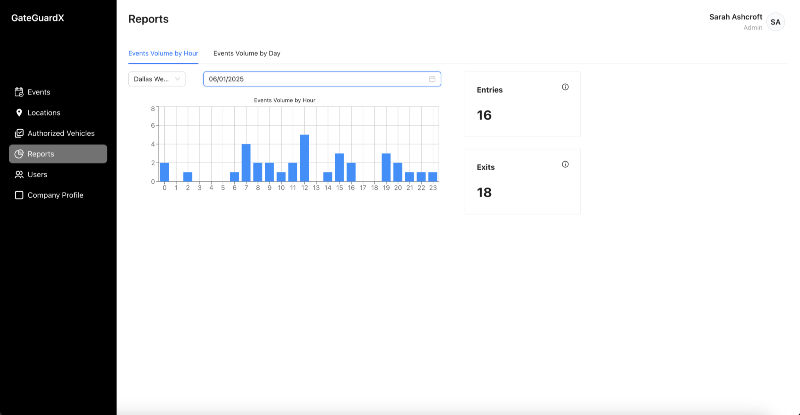Screen dimensions: 800x415
Task: Switch to Events Volume by Day tab
Action: pyautogui.click(x=246, y=53)
